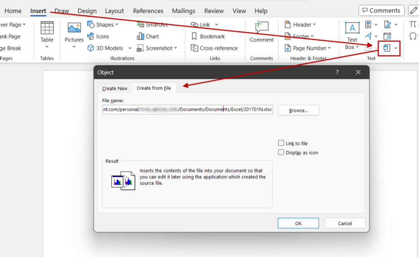Check Display as icon
419x257 pixels.
(281, 152)
